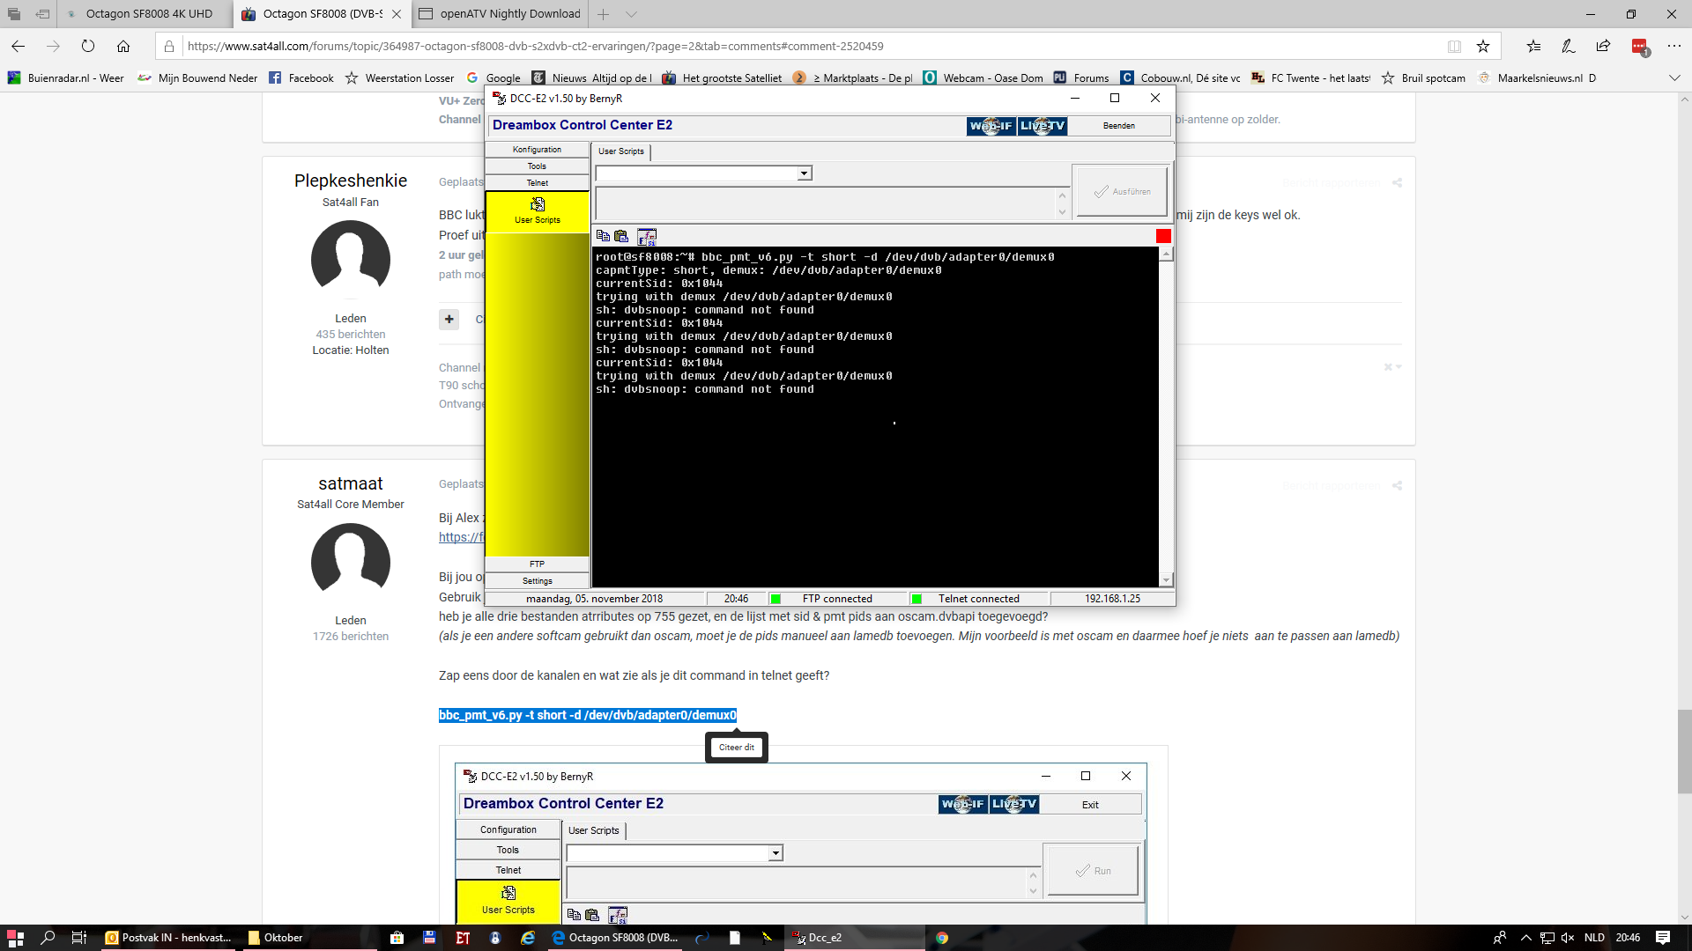The image size is (1692, 951).
Task: Click the highlighted bbc_pmt_v6.py command text
Action: click(x=588, y=715)
